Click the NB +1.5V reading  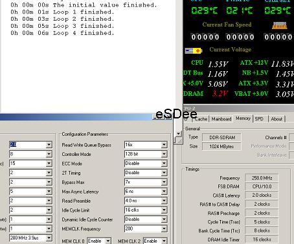click(x=285, y=74)
